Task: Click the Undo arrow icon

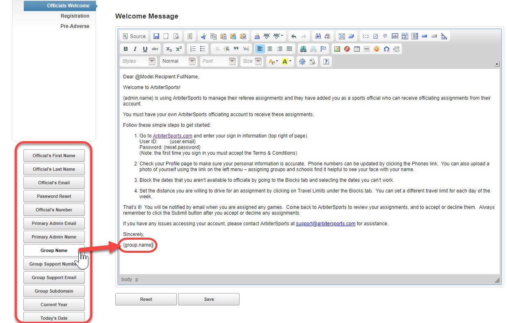Action: pyautogui.click(x=294, y=36)
